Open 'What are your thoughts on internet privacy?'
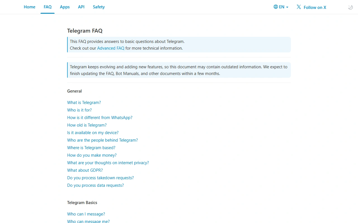 [x=108, y=163]
